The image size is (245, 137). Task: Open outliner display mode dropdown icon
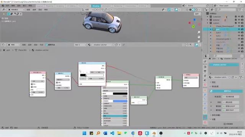(x=207, y=10)
